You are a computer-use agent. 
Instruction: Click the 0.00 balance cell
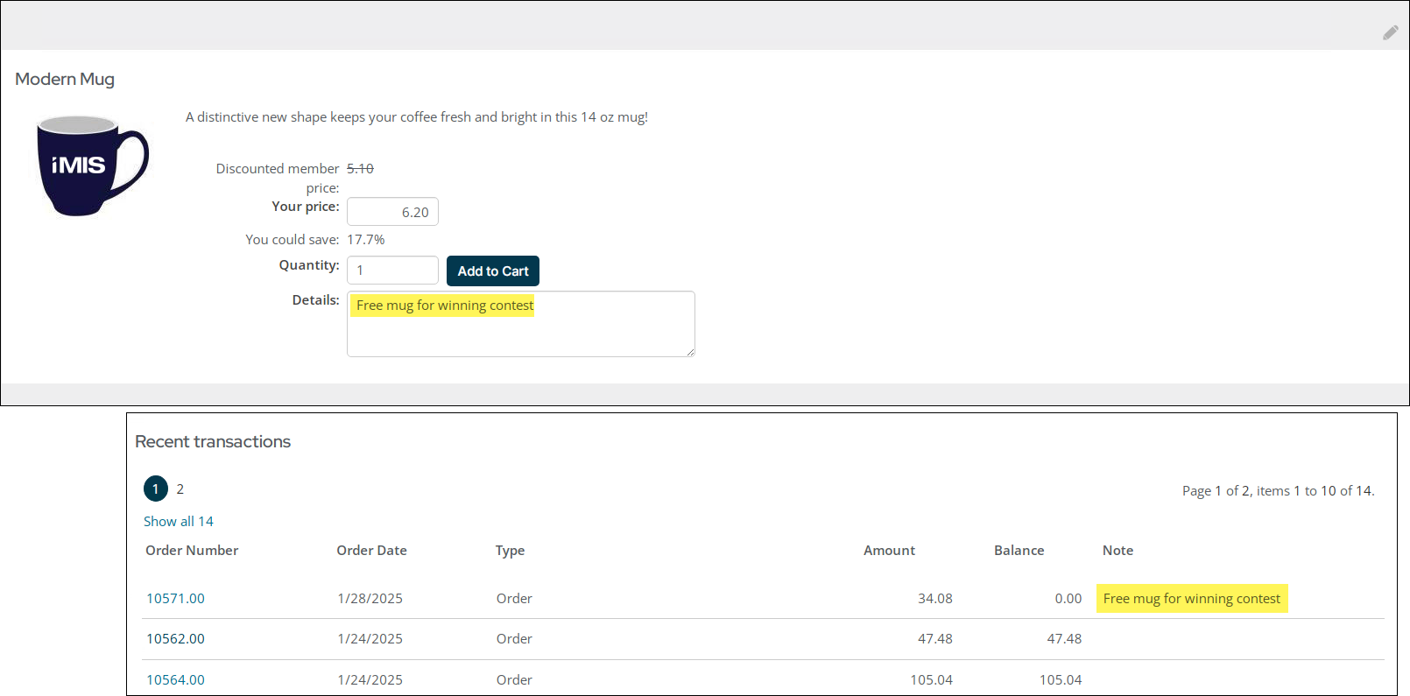pos(1068,599)
